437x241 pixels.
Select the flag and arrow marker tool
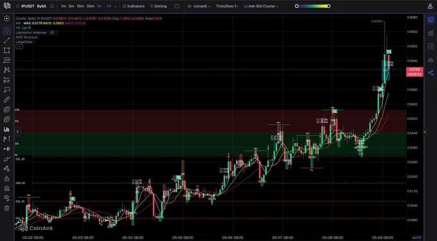(6, 139)
